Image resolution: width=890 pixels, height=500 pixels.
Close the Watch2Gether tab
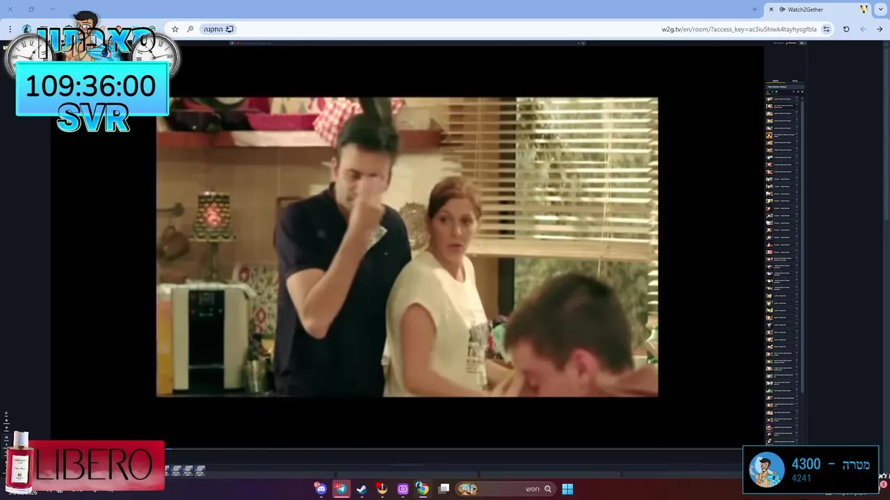(771, 9)
